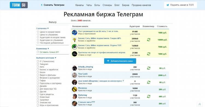This screenshot has width=205, height=107.
Task: Click the Поднять канал в ТОП button
Action: tap(180, 5)
